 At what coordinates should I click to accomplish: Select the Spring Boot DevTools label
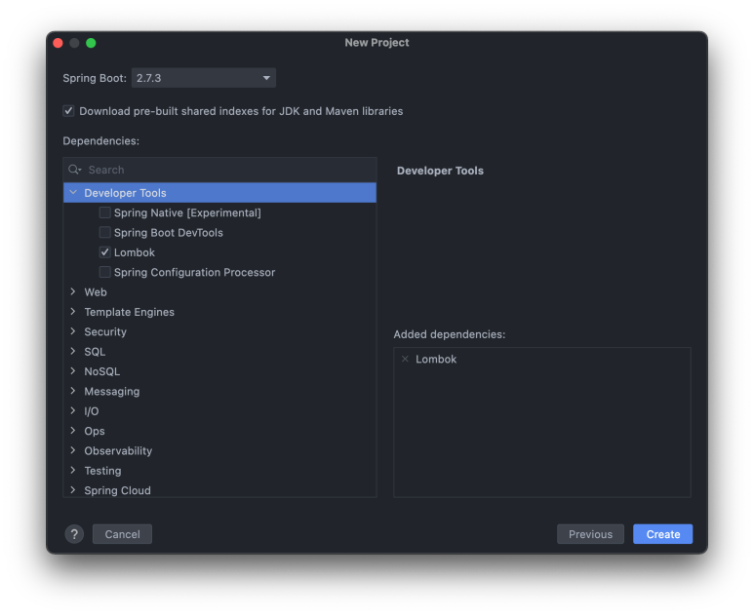click(169, 233)
